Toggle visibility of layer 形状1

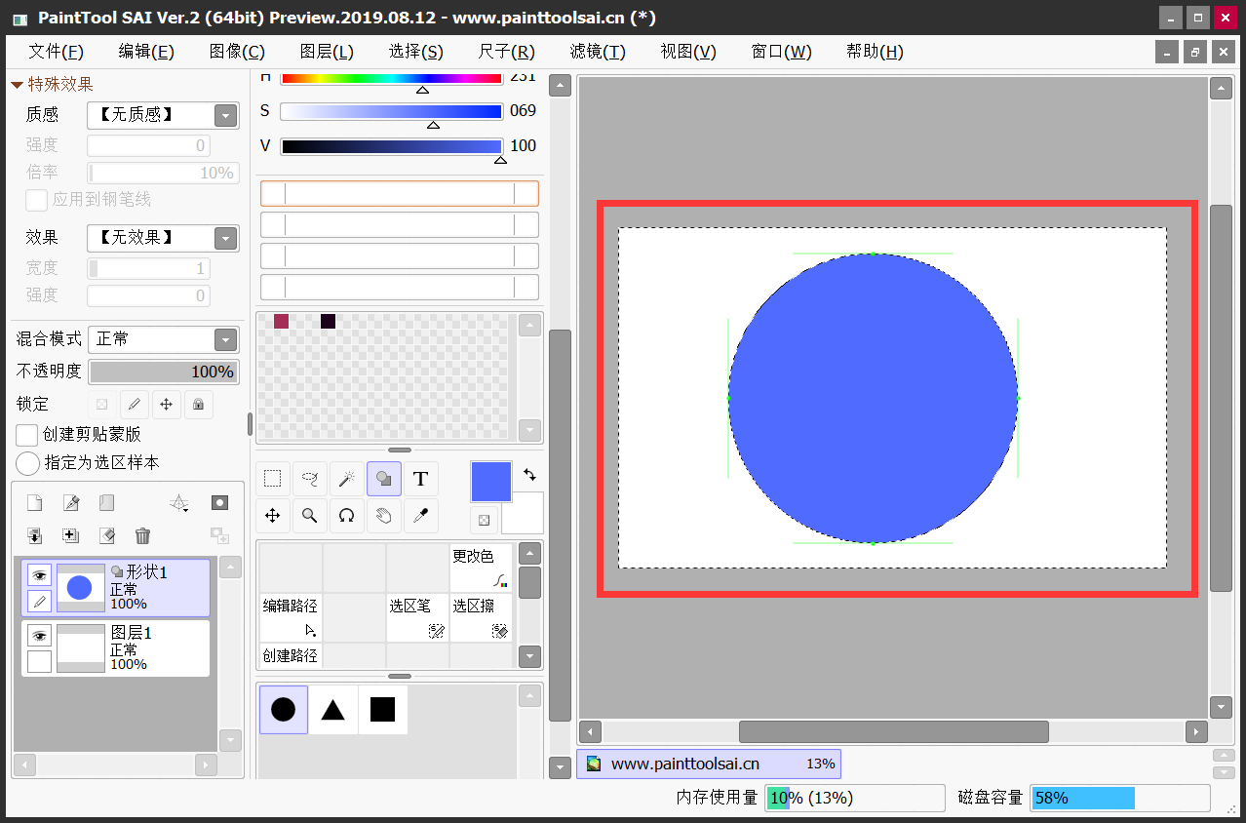tap(39, 575)
